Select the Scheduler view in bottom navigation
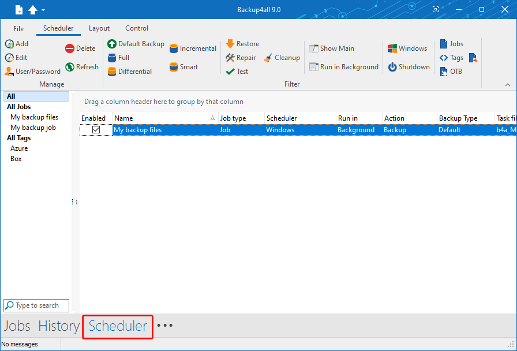This screenshot has height=351, width=517. (x=118, y=326)
